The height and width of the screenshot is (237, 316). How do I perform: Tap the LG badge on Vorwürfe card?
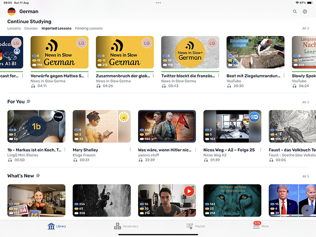pyautogui.click(x=82, y=43)
